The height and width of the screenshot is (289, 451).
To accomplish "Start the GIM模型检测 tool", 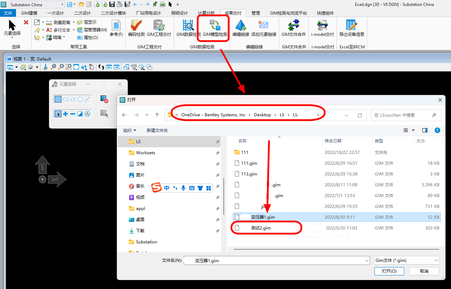I will coord(215,28).
